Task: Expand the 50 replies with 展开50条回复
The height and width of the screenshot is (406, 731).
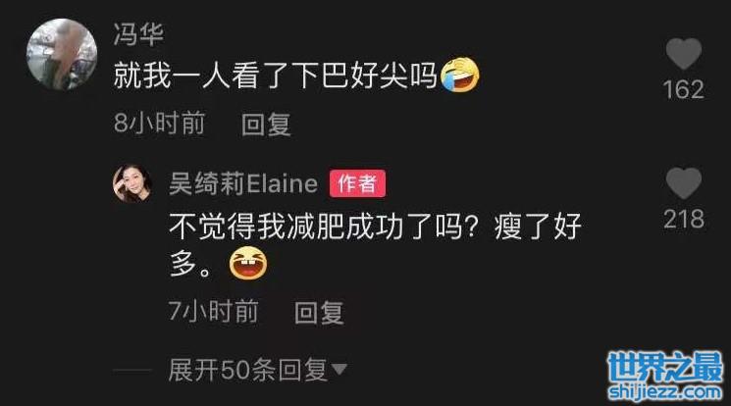Action: 257,370
